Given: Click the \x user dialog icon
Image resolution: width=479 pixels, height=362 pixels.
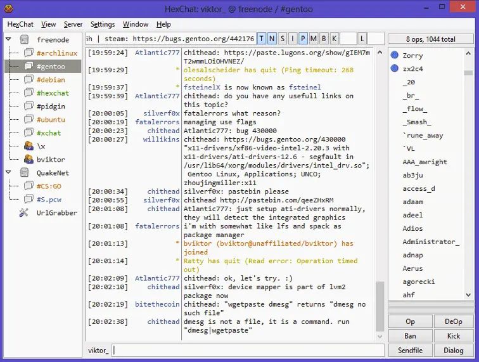Looking at the screenshot, I should [x=29, y=146].
